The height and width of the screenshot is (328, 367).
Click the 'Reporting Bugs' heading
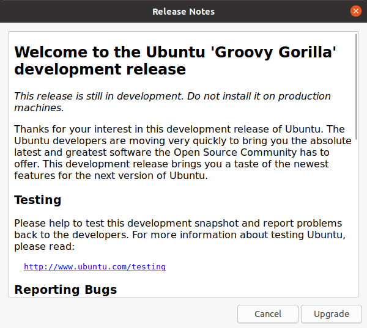[65, 290]
